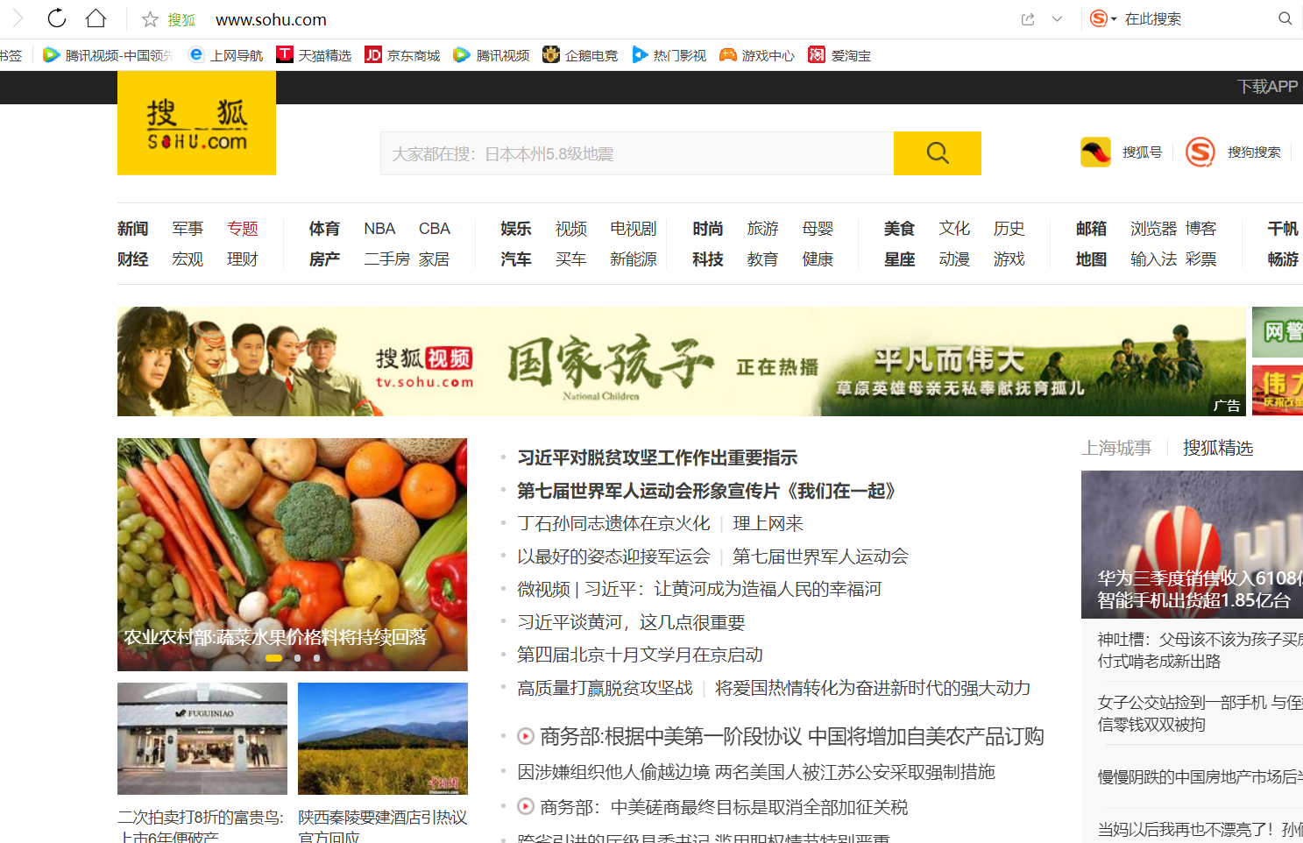Bookmark this page with the star icon
The width and height of the screenshot is (1303, 843).
pyautogui.click(x=150, y=19)
